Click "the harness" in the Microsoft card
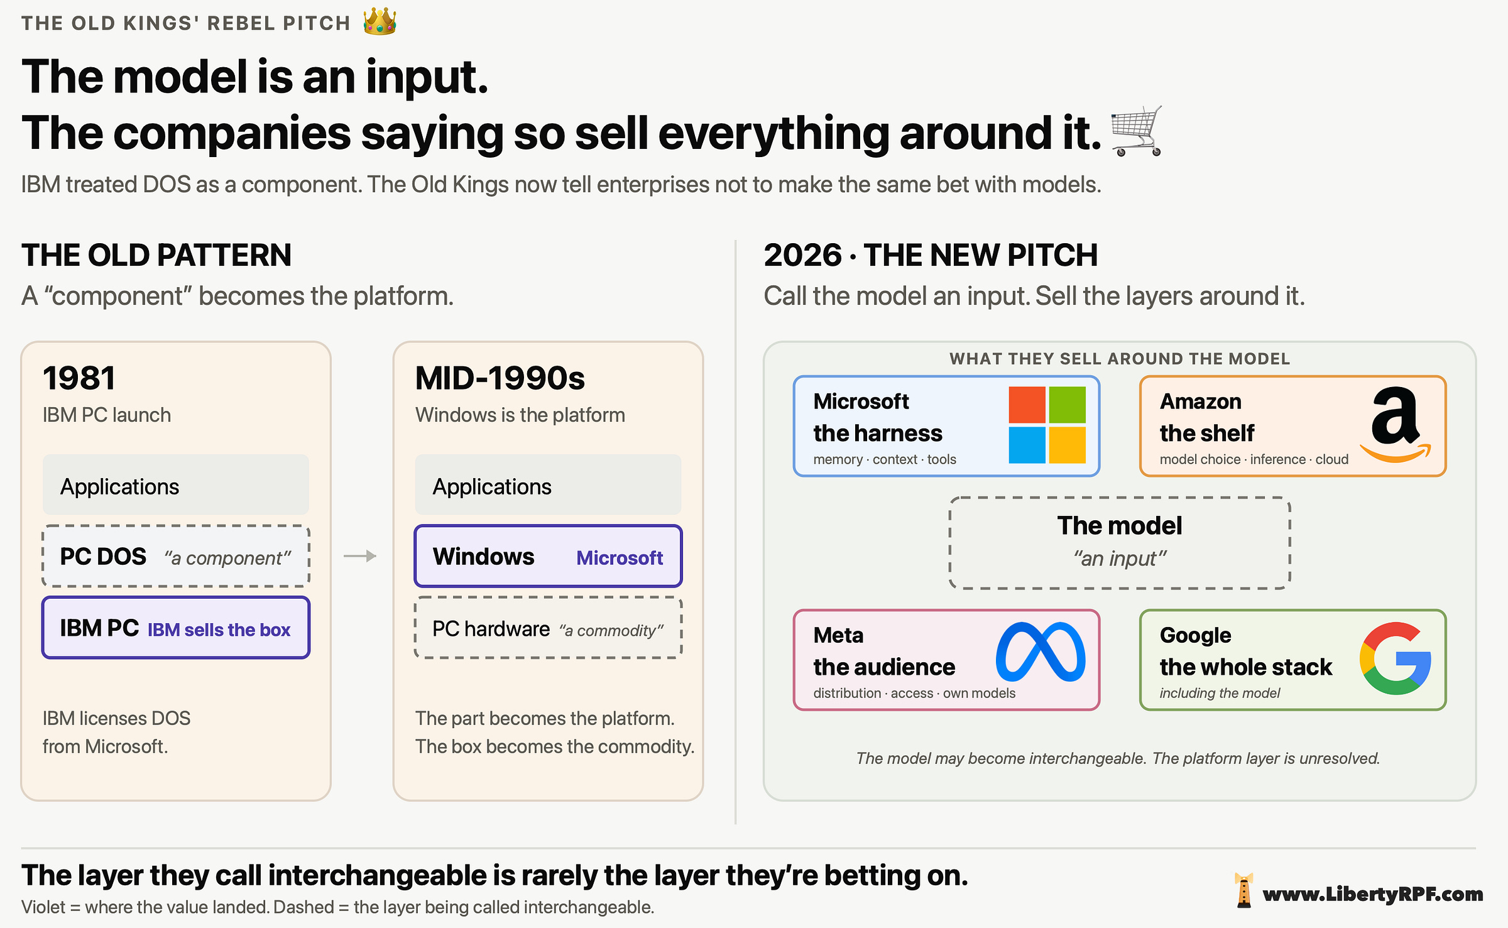The height and width of the screenshot is (928, 1508). pyautogui.click(x=878, y=434)
